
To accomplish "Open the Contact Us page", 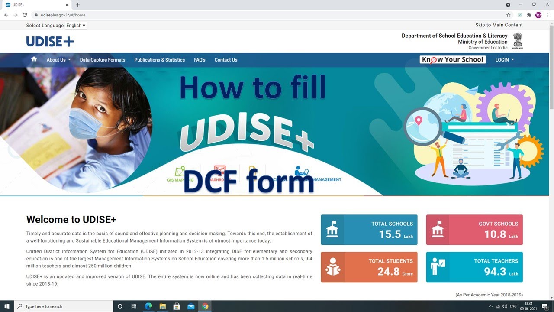I will point(226,60).
